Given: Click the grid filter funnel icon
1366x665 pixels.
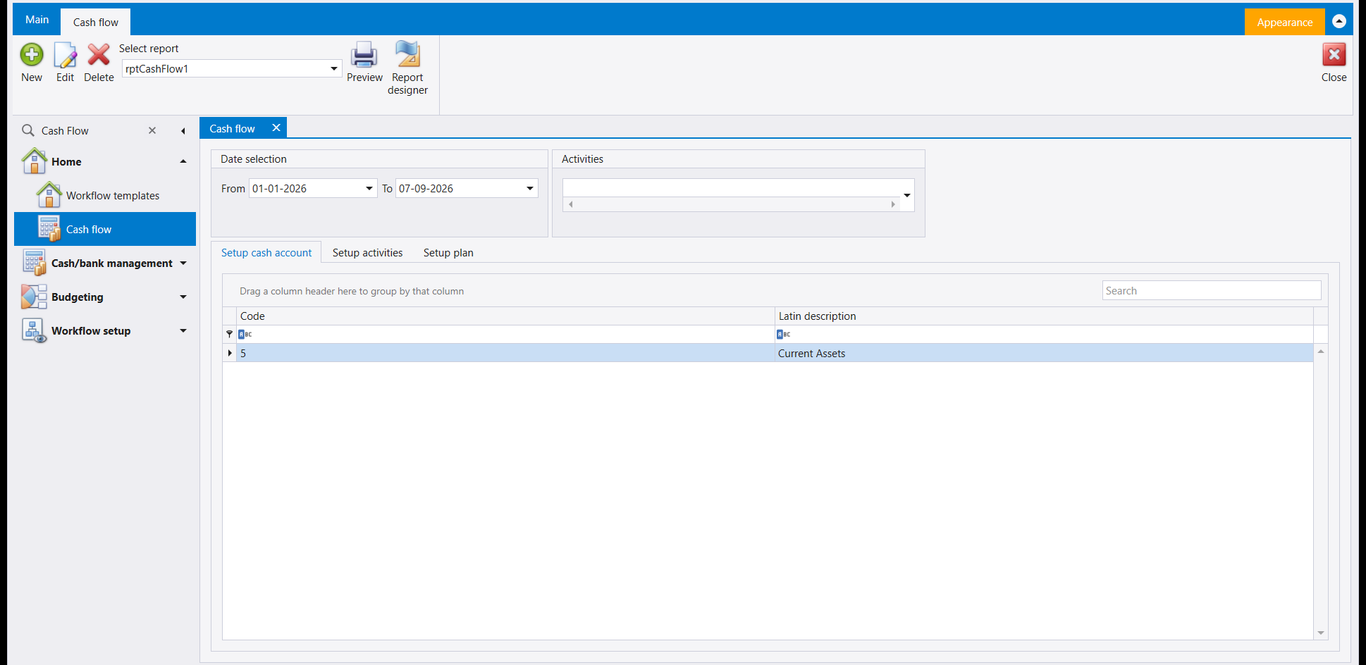Looking at the screenshot, I should click(229, 334).
